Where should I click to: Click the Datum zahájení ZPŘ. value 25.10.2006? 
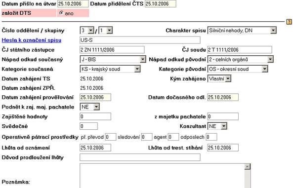click(92, 88)
